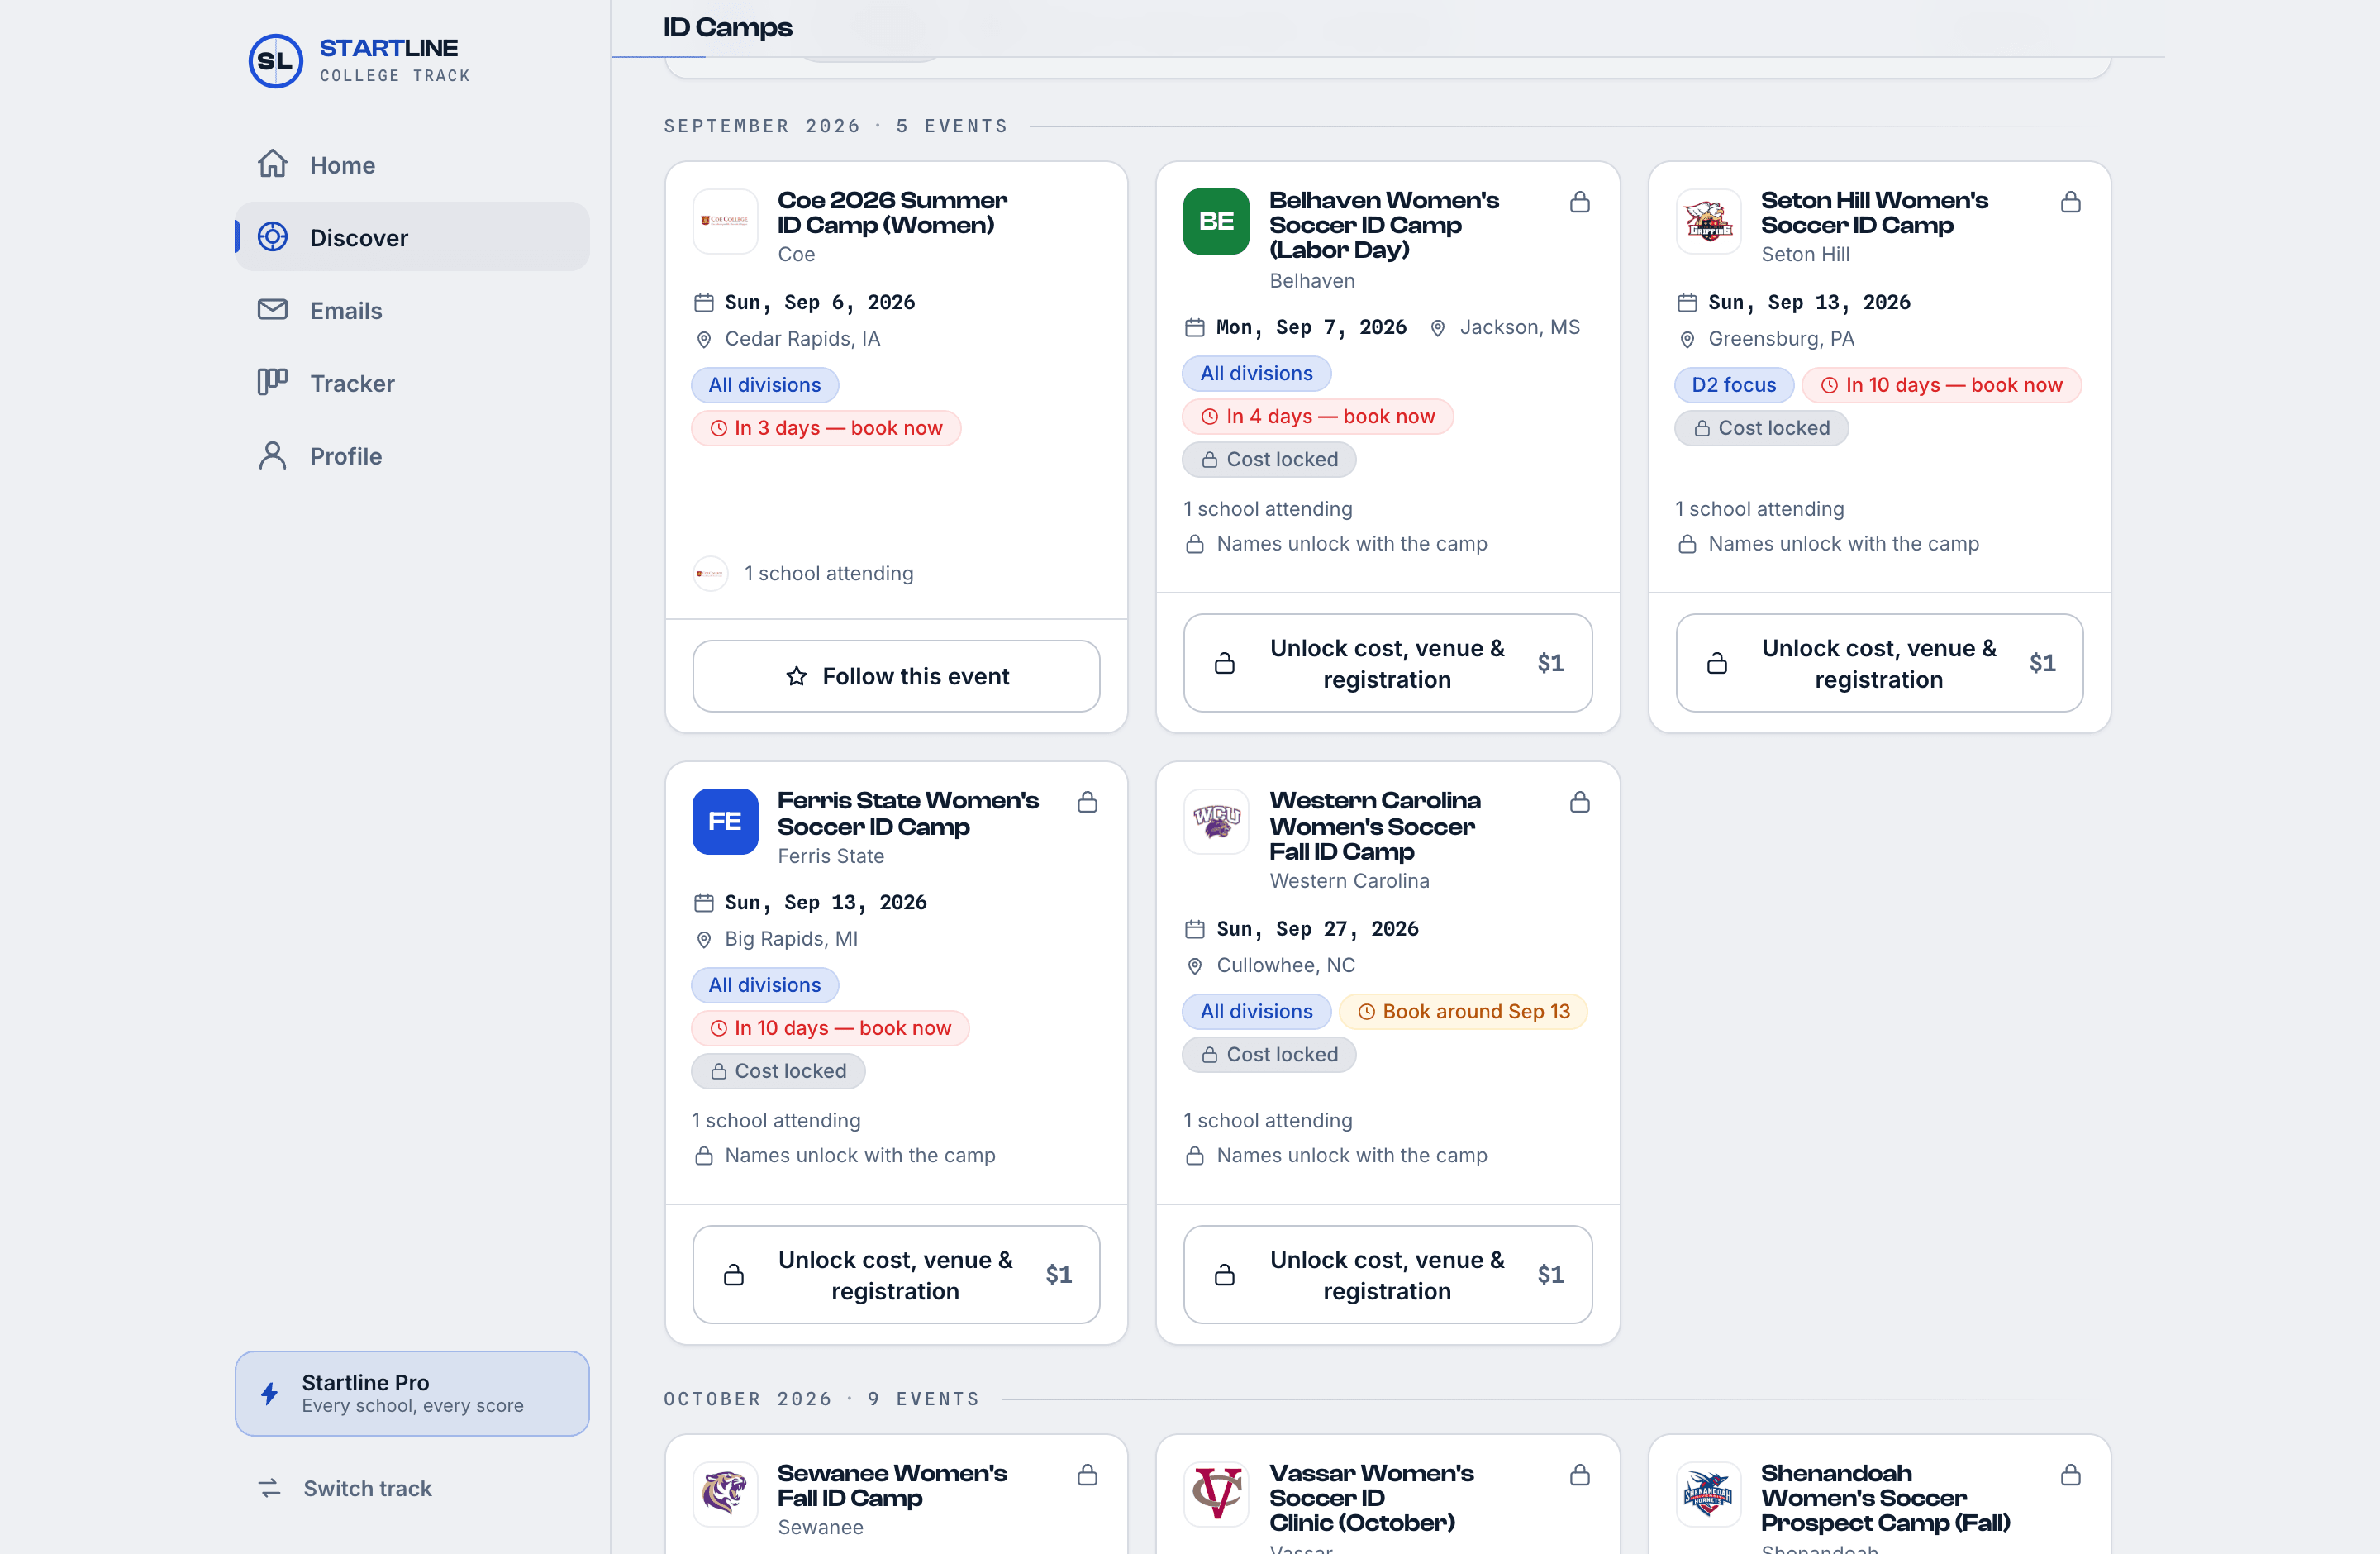Follow the Coe 2026 Summer ID Camp event
The image size is (2380, 1554).
(896, 676)
